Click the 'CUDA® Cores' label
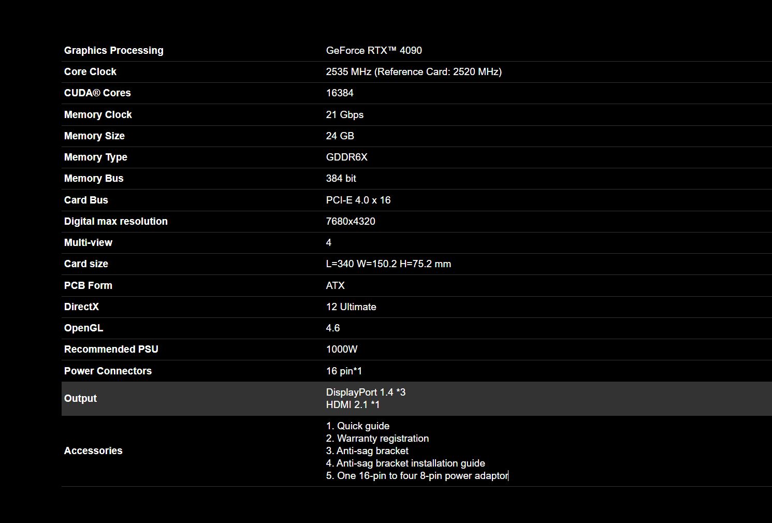The image size is (772, 523). [x=97, y=93]
